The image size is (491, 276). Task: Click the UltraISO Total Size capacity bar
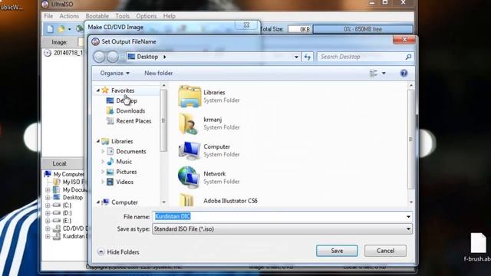pyautogui.click(x=363, y=29)
